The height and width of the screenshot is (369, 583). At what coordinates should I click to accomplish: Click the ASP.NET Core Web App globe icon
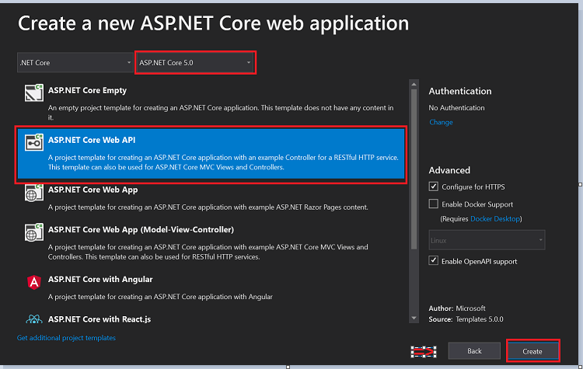33,192
